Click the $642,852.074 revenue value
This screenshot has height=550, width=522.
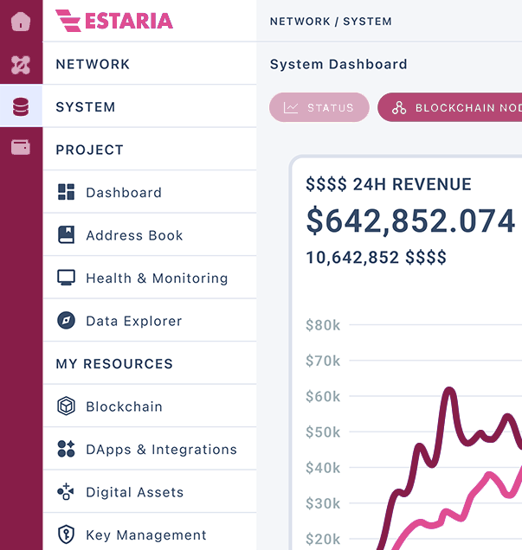[410, 221]
